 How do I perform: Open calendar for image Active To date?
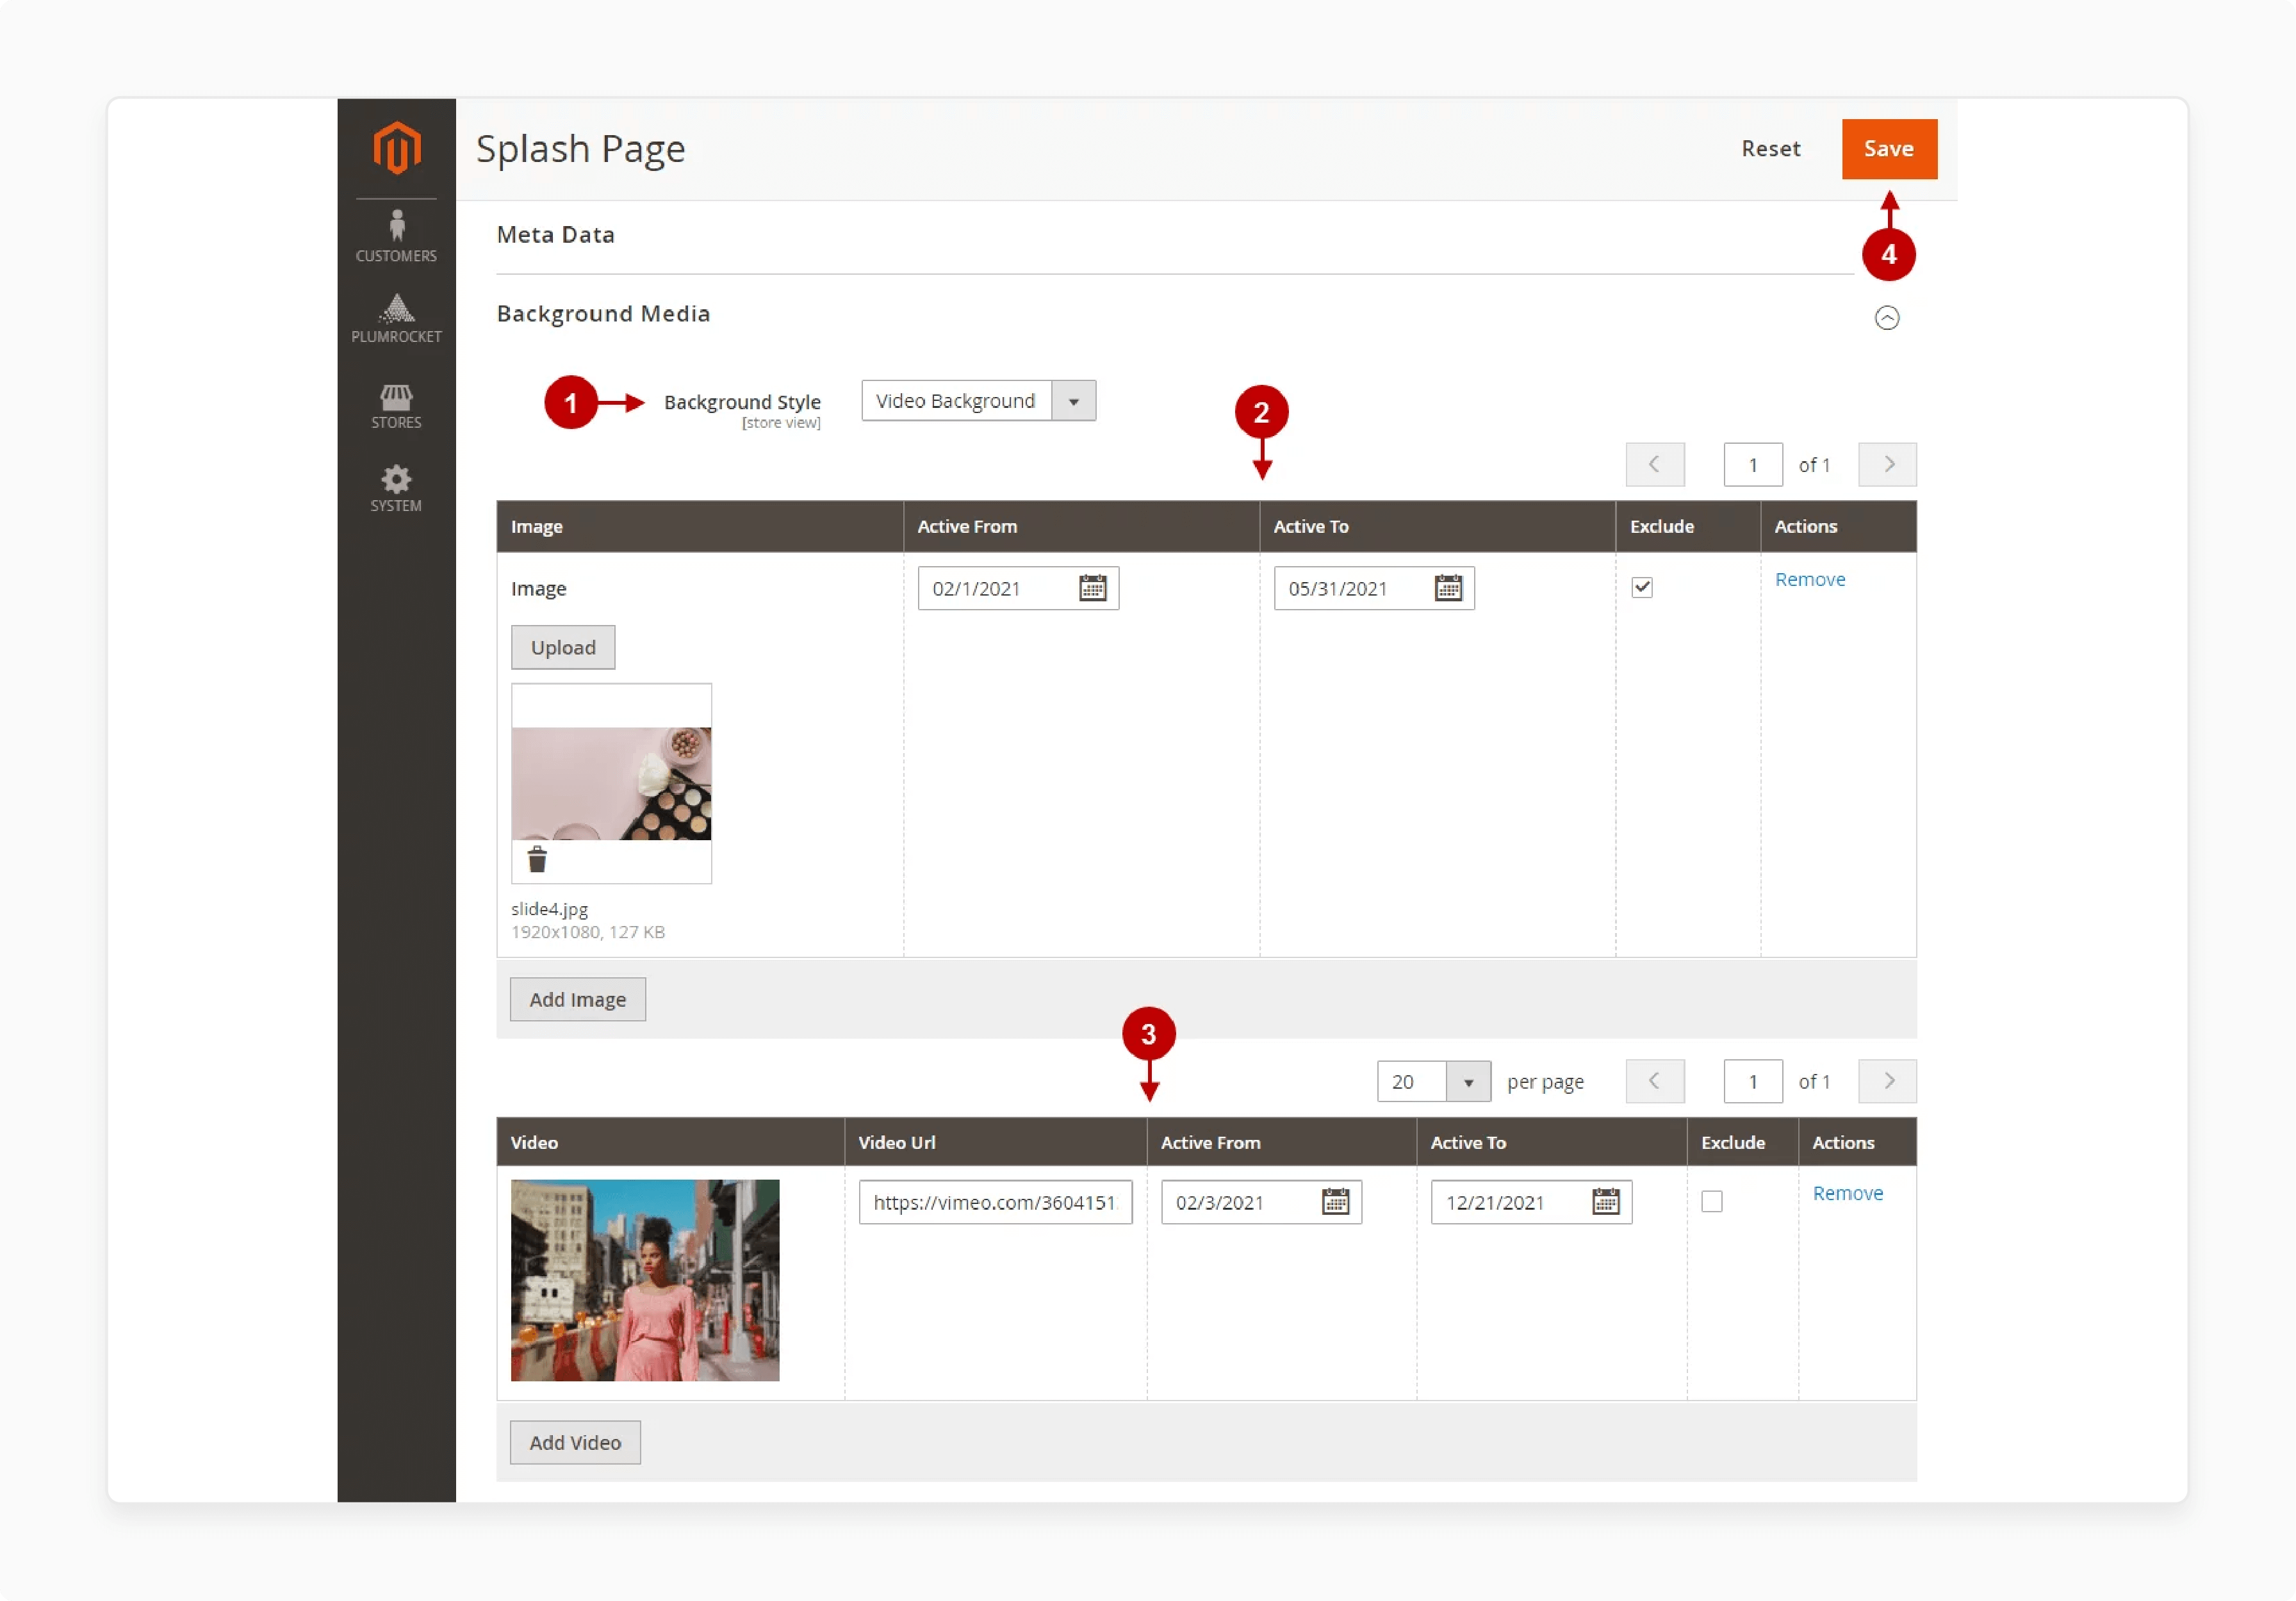point(1448,588)
